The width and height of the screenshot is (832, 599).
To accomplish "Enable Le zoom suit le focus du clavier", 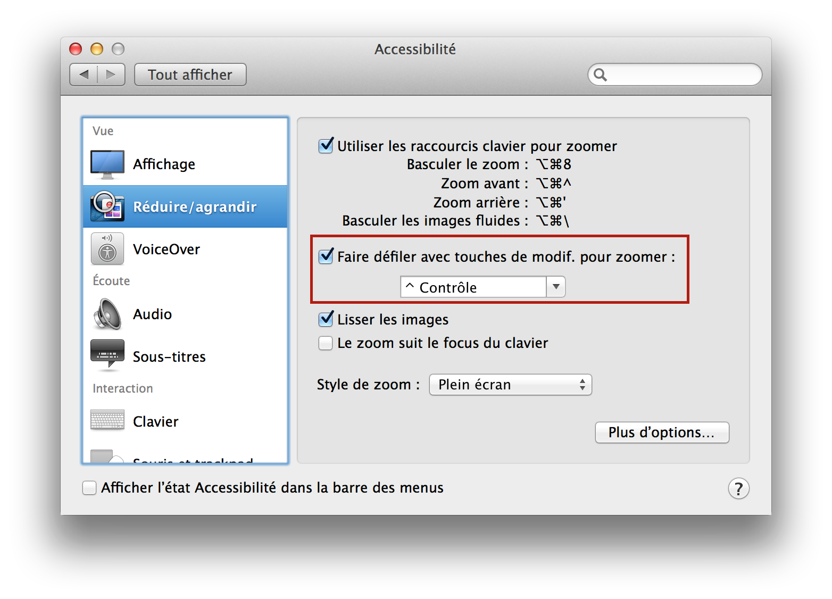I will pos(326,343).
